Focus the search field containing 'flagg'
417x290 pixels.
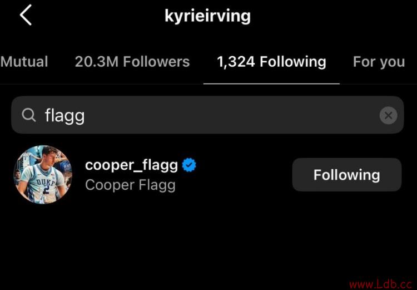207,115
